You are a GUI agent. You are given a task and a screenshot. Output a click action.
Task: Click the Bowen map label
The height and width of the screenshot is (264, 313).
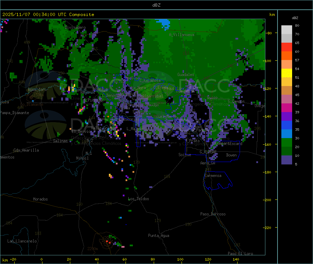pos(231,155)
